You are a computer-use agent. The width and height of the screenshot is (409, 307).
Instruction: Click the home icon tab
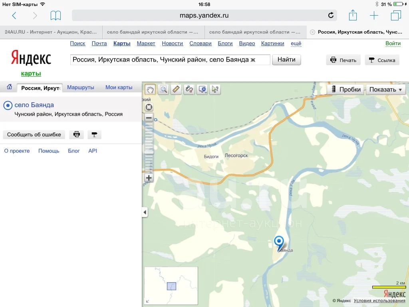coord(10,87)
